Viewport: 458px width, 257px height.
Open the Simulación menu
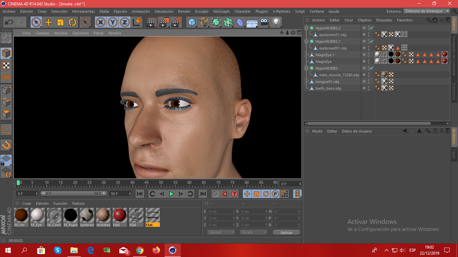click(x=164, y=11)
